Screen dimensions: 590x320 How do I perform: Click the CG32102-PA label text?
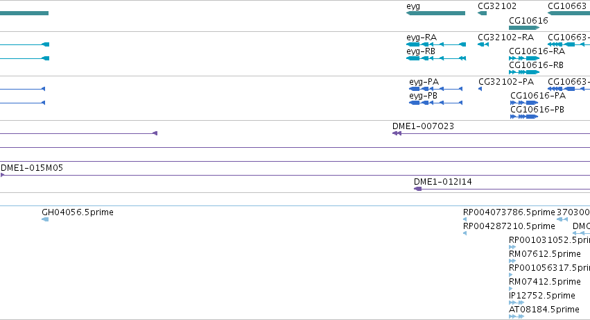point(506,82)
